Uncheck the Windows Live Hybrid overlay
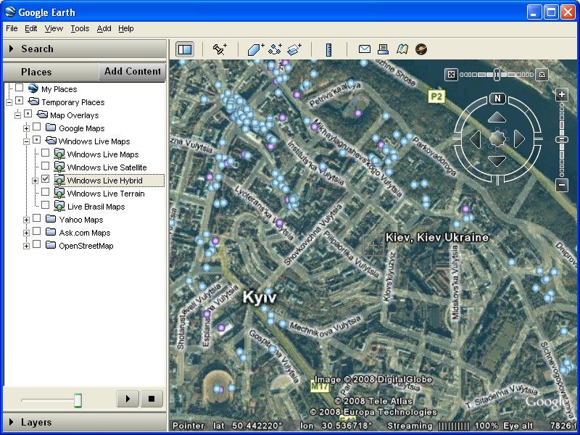 click(45, 180)
